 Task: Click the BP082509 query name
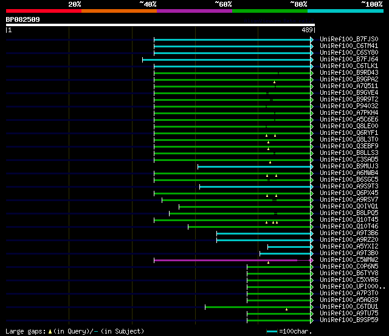(x=23, y=19)
